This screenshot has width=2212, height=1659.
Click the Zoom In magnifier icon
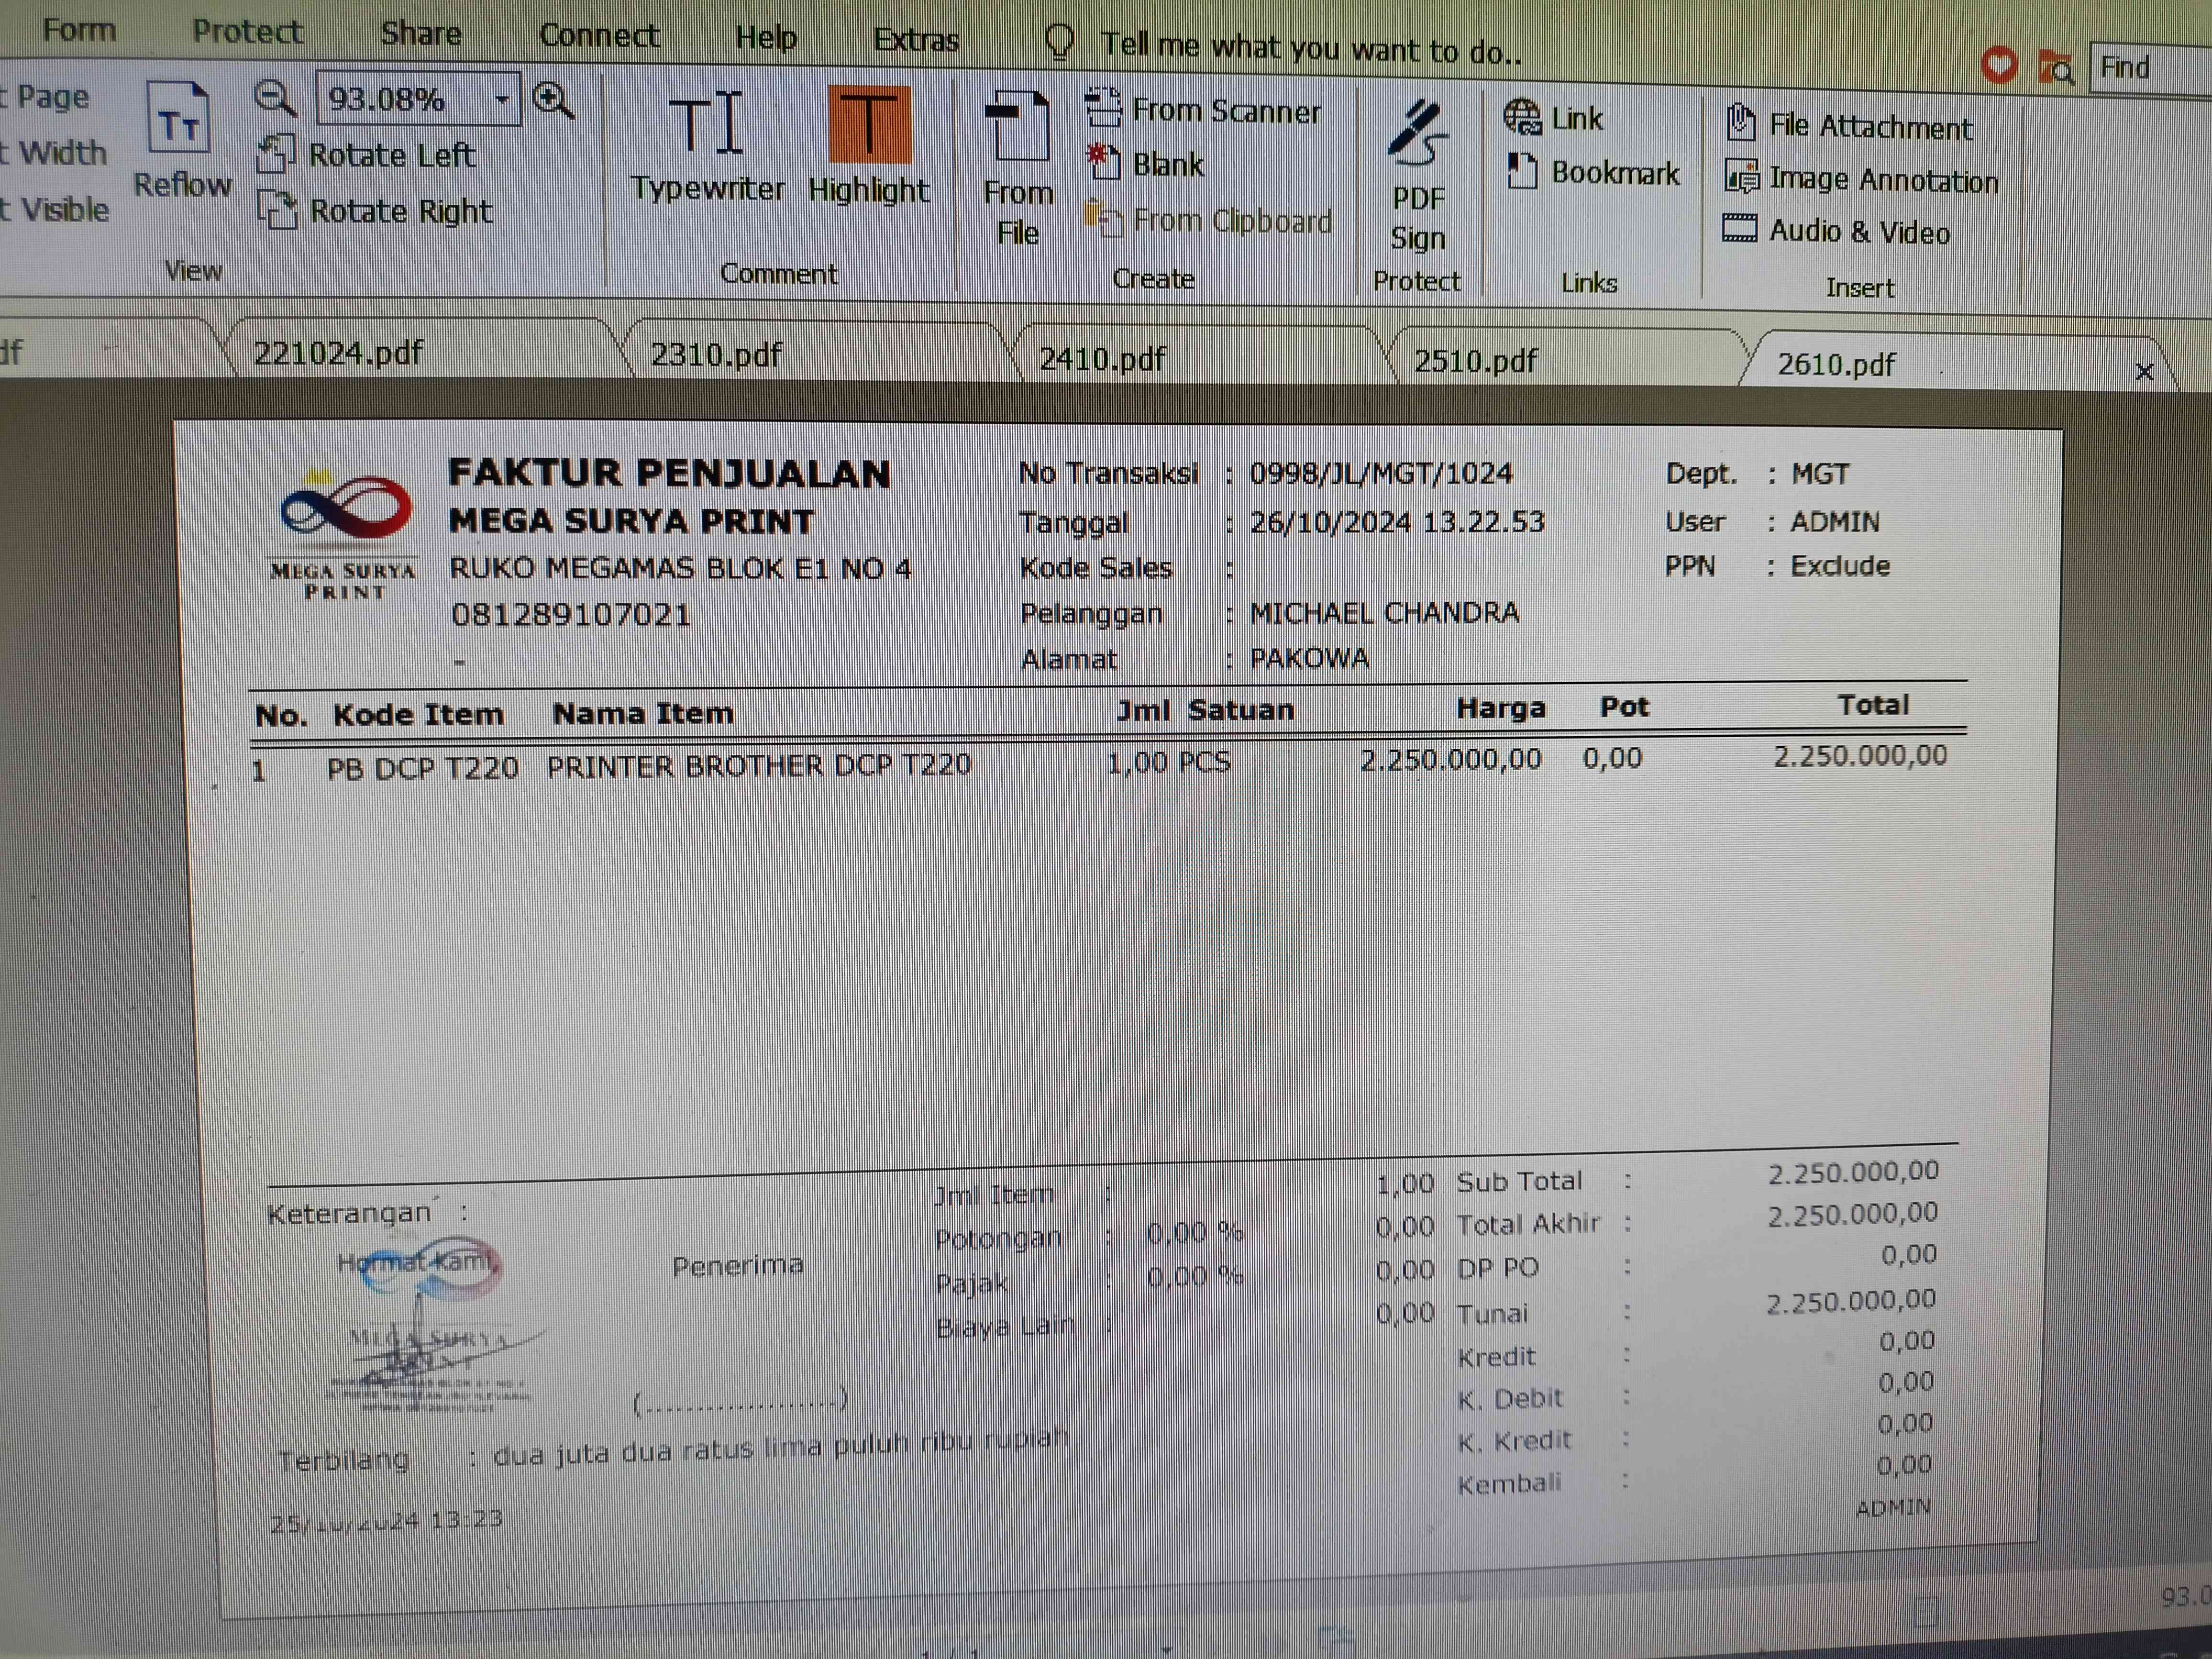tap(553, 101)
